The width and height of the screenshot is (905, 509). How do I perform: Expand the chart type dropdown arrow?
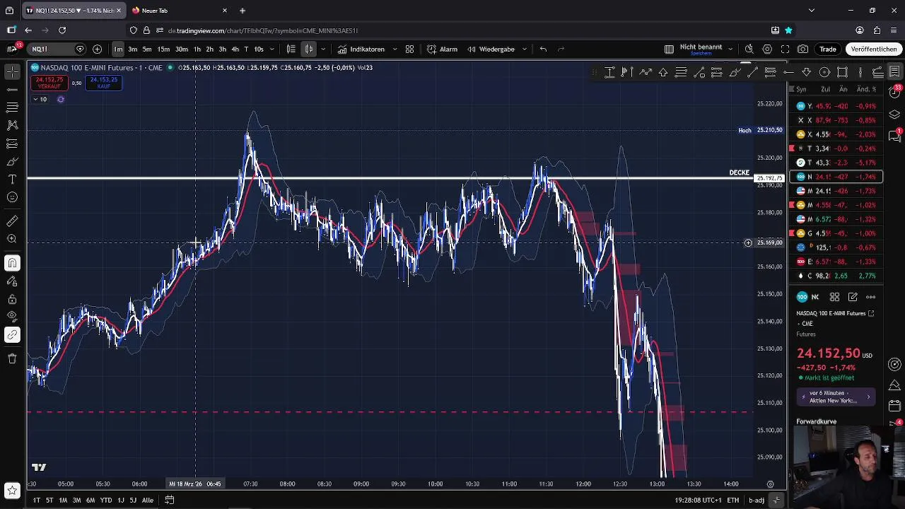pos(323,49)
